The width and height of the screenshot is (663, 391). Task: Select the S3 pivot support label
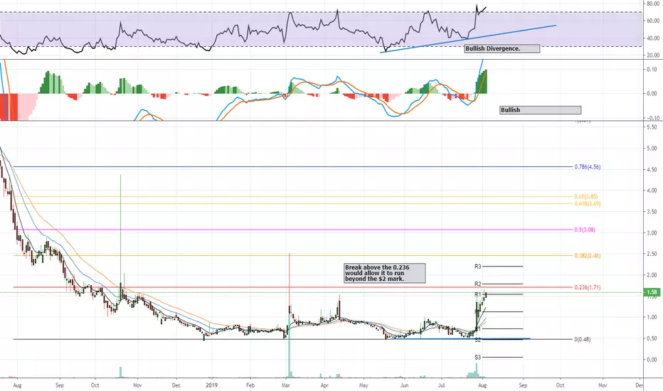click(x=478, y=358)
